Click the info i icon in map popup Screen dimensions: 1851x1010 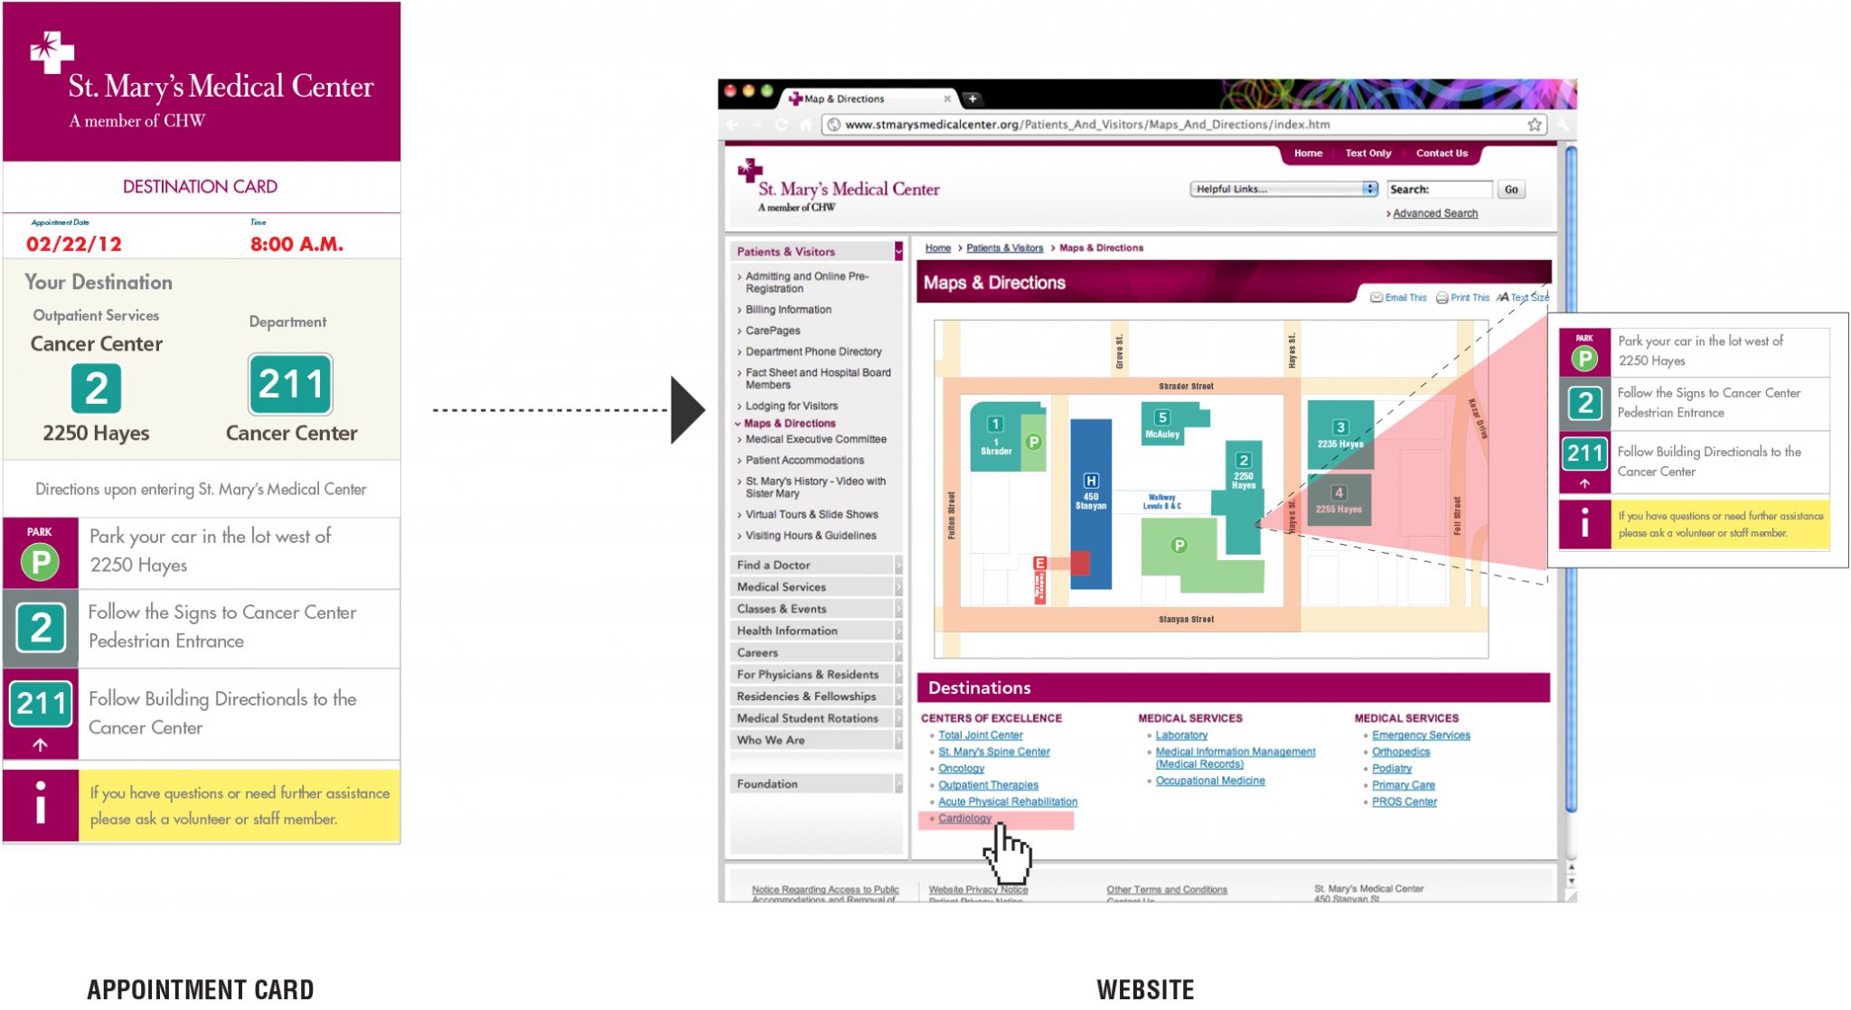click(1584, 524)
